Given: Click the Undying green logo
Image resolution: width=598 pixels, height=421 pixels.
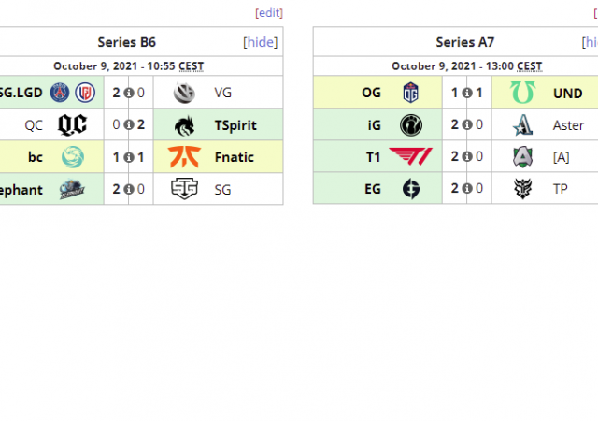Looking at the screenshot, I should point(521,93).
